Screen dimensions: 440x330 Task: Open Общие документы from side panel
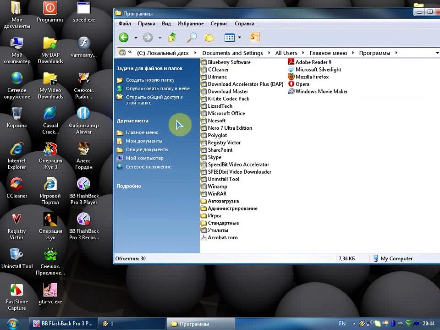(147, 149)
